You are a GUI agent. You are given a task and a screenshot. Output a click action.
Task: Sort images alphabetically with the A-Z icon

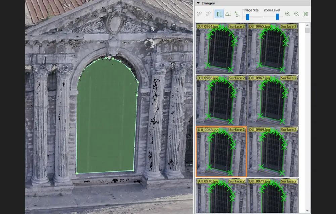[x=237, y=14]
